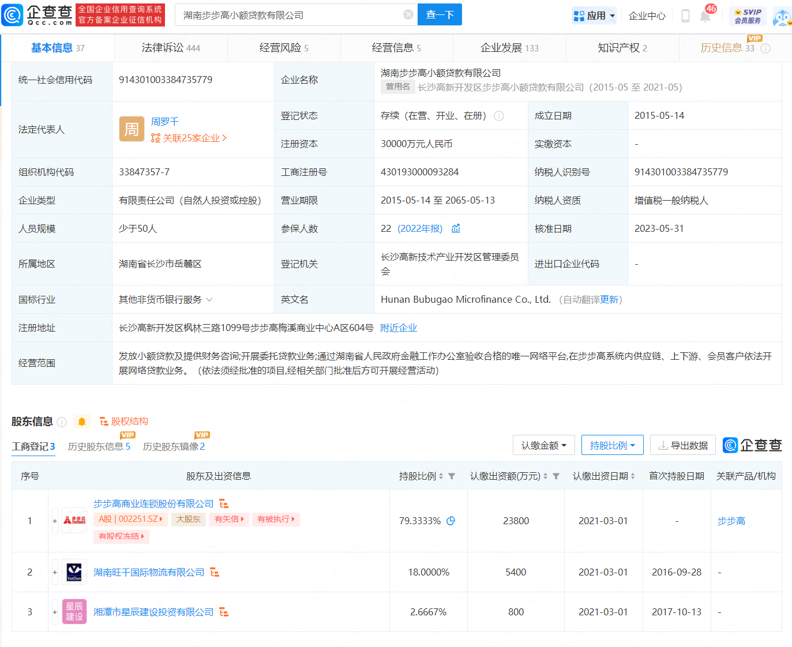Switch to 知识产权 tab
The width and height of the screenshot is (792, 647).
click(622, 48)
